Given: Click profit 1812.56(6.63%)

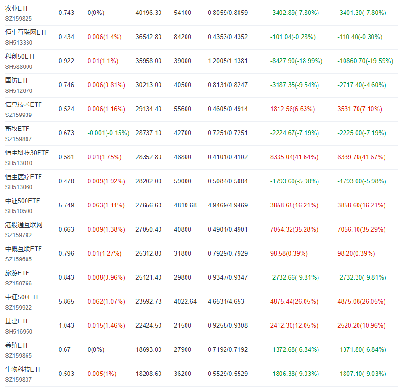Looking at the screenshot, I should point(292,109).
